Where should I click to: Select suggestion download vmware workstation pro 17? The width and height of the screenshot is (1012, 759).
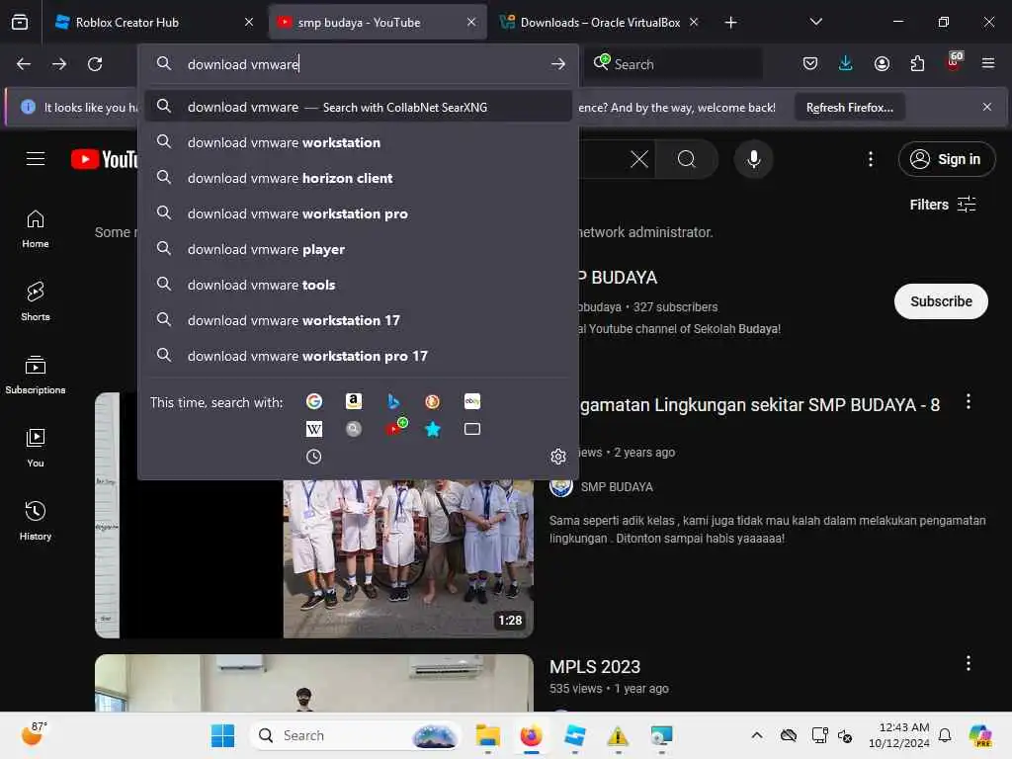(358, 355)
